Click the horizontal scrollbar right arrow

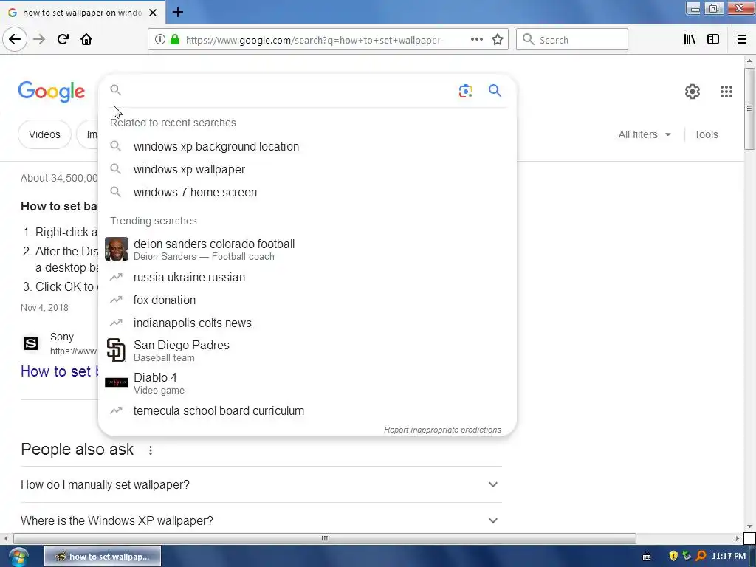tap(738, 538)
